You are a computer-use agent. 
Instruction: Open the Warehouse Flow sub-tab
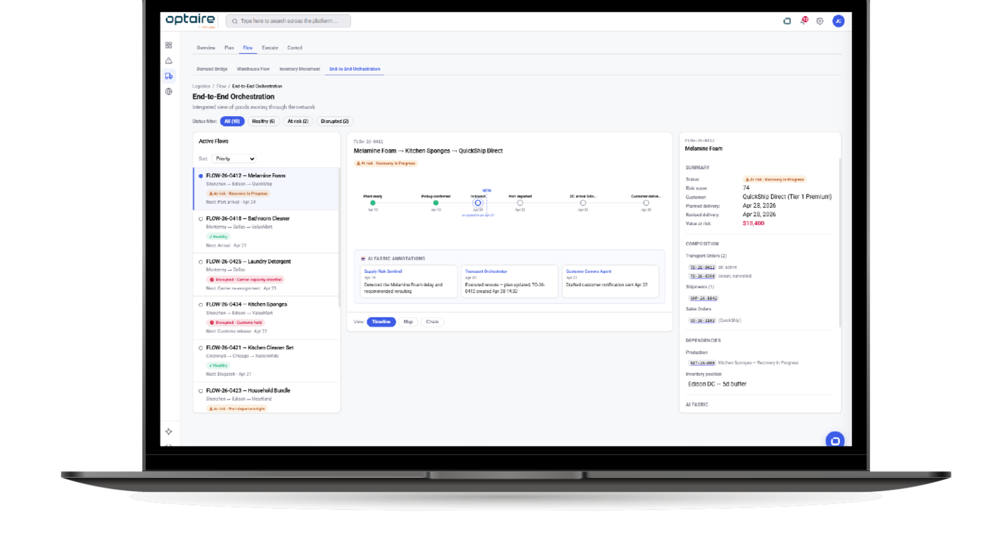point(253,69)
